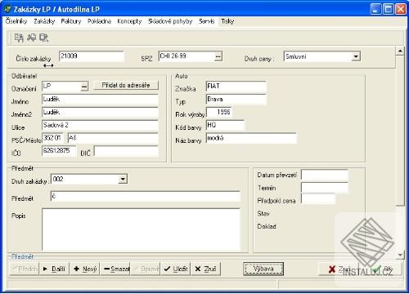Click the Stav label
This screenshot has height=294, width=409.
pos(263,214)
